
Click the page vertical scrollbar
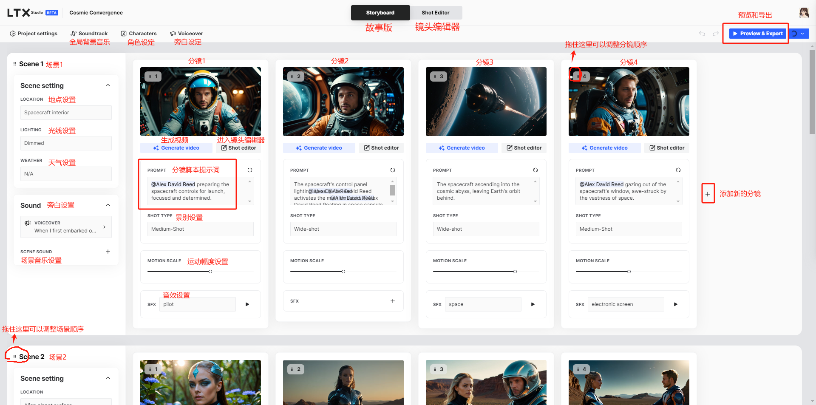(812, 91)
